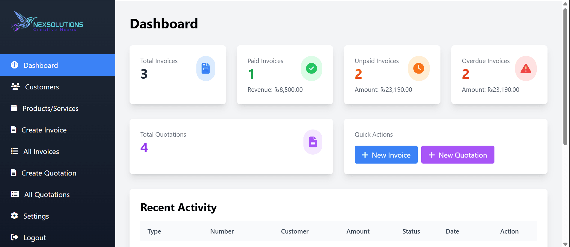
Task: Open Settings from the sidebar
Action: point(58,216)
